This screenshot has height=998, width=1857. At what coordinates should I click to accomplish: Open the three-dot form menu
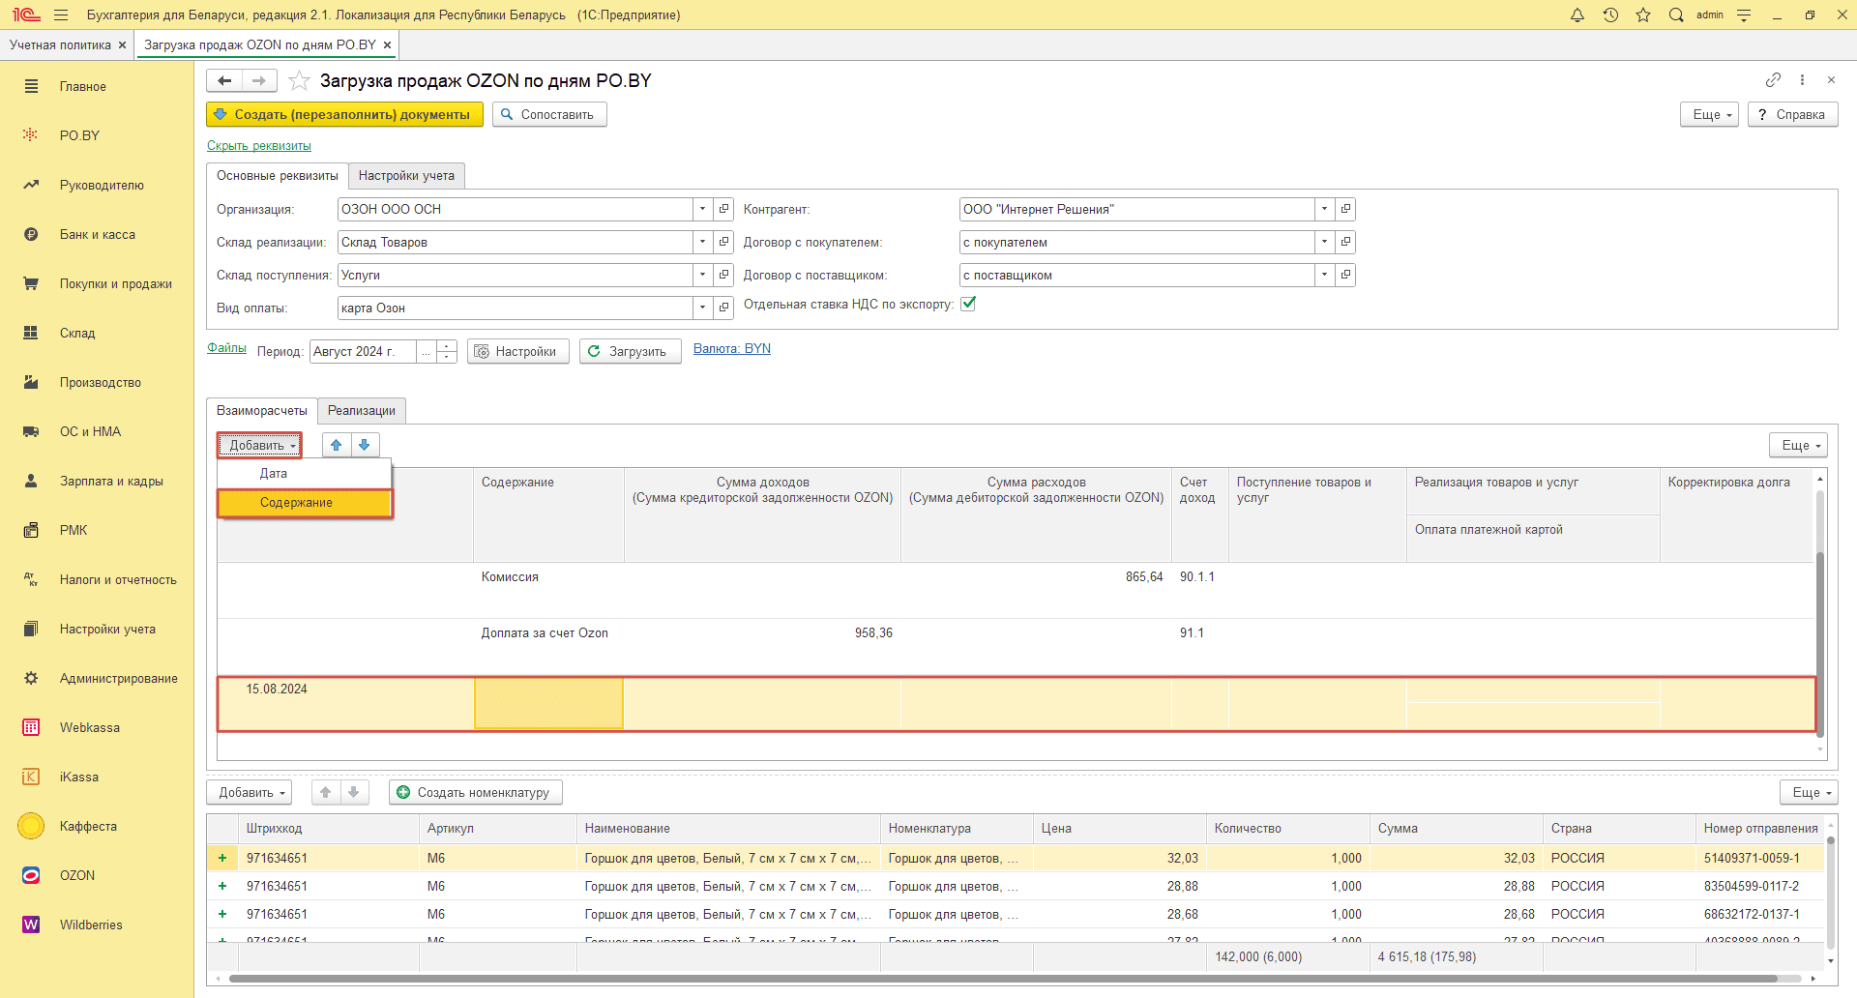(x=1802, y=79)
